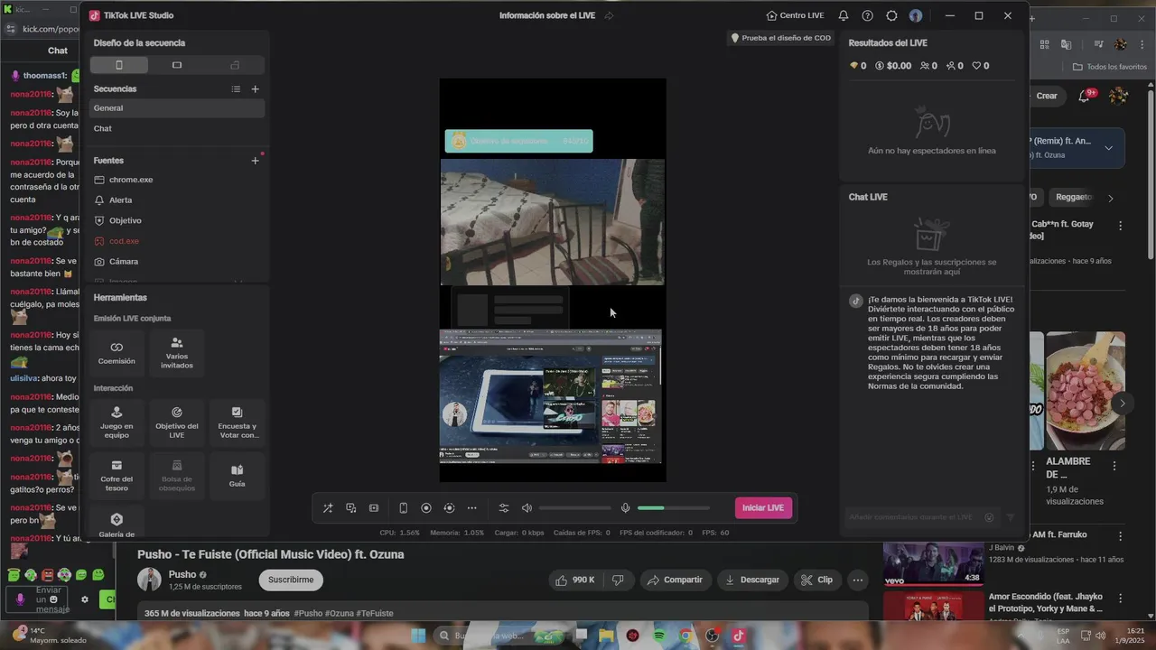Screen dimensions: 1156x650
Task: Like the Pusho video (990 K)
Action: click(x=574, y=580)
